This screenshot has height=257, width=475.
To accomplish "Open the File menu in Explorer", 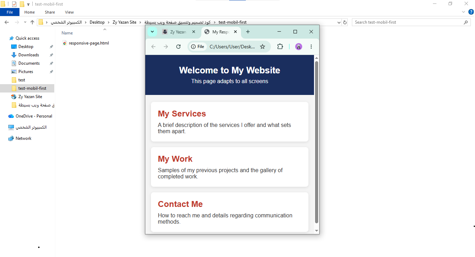I will [x=10, y=12].
